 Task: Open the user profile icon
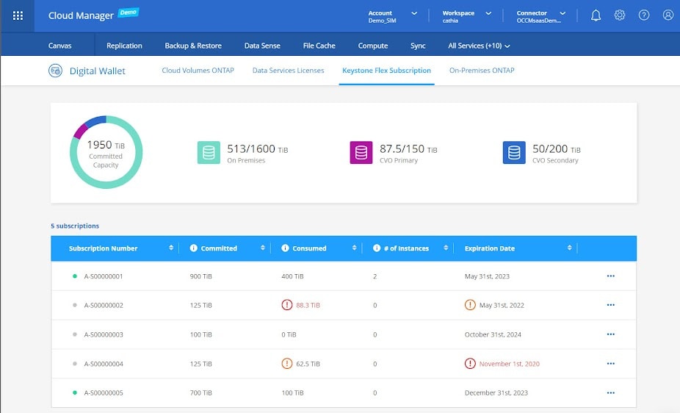(x=668, y=15)
